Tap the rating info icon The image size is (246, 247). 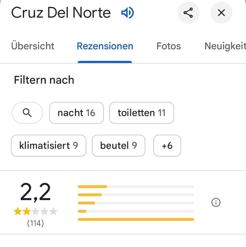pos(216,203)
